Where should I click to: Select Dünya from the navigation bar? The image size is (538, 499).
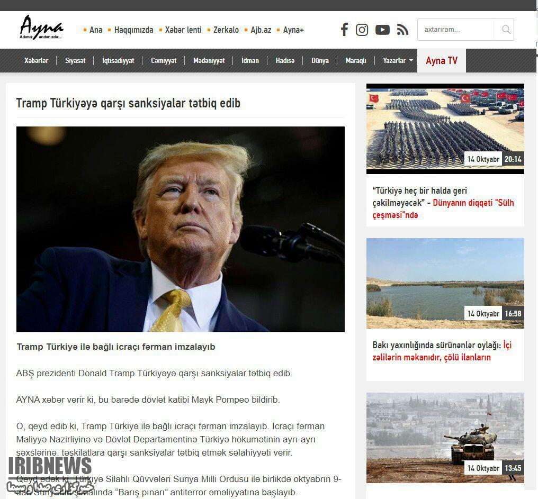[x=320, y=61]
